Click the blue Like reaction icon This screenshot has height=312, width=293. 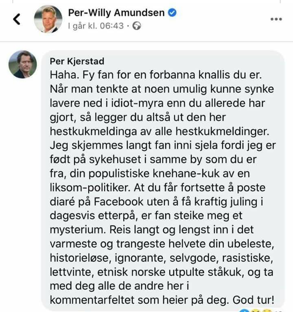[244, 311]
